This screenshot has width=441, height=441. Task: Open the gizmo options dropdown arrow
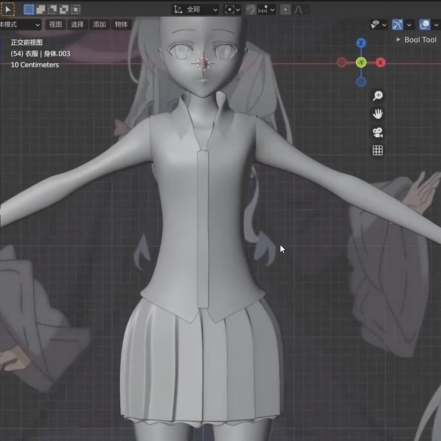click(x=409, y=25)
